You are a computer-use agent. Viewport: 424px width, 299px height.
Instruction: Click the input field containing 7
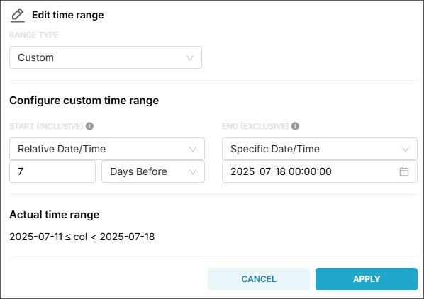pos(52,171)
